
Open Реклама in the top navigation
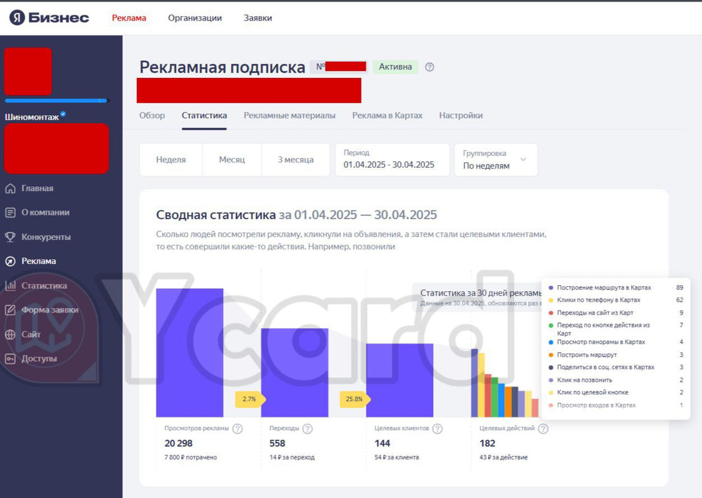(x=129, y=18)
